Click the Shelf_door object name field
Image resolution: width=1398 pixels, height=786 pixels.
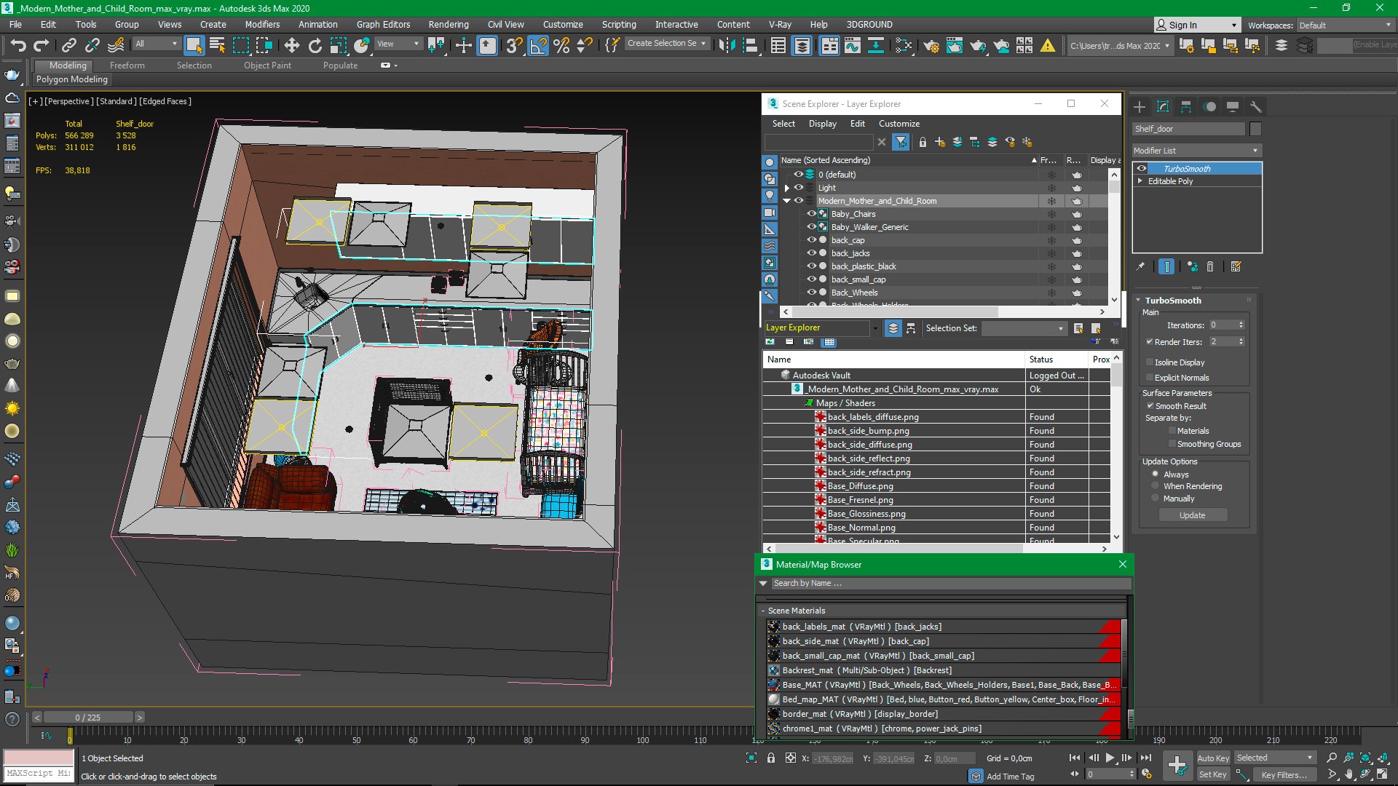coord(1189,129)
